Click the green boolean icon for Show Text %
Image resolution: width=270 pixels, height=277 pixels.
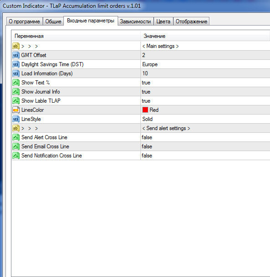(16, 83)
